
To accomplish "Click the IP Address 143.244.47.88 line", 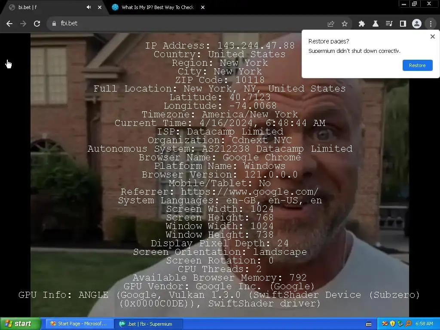I will coord(220,46).
